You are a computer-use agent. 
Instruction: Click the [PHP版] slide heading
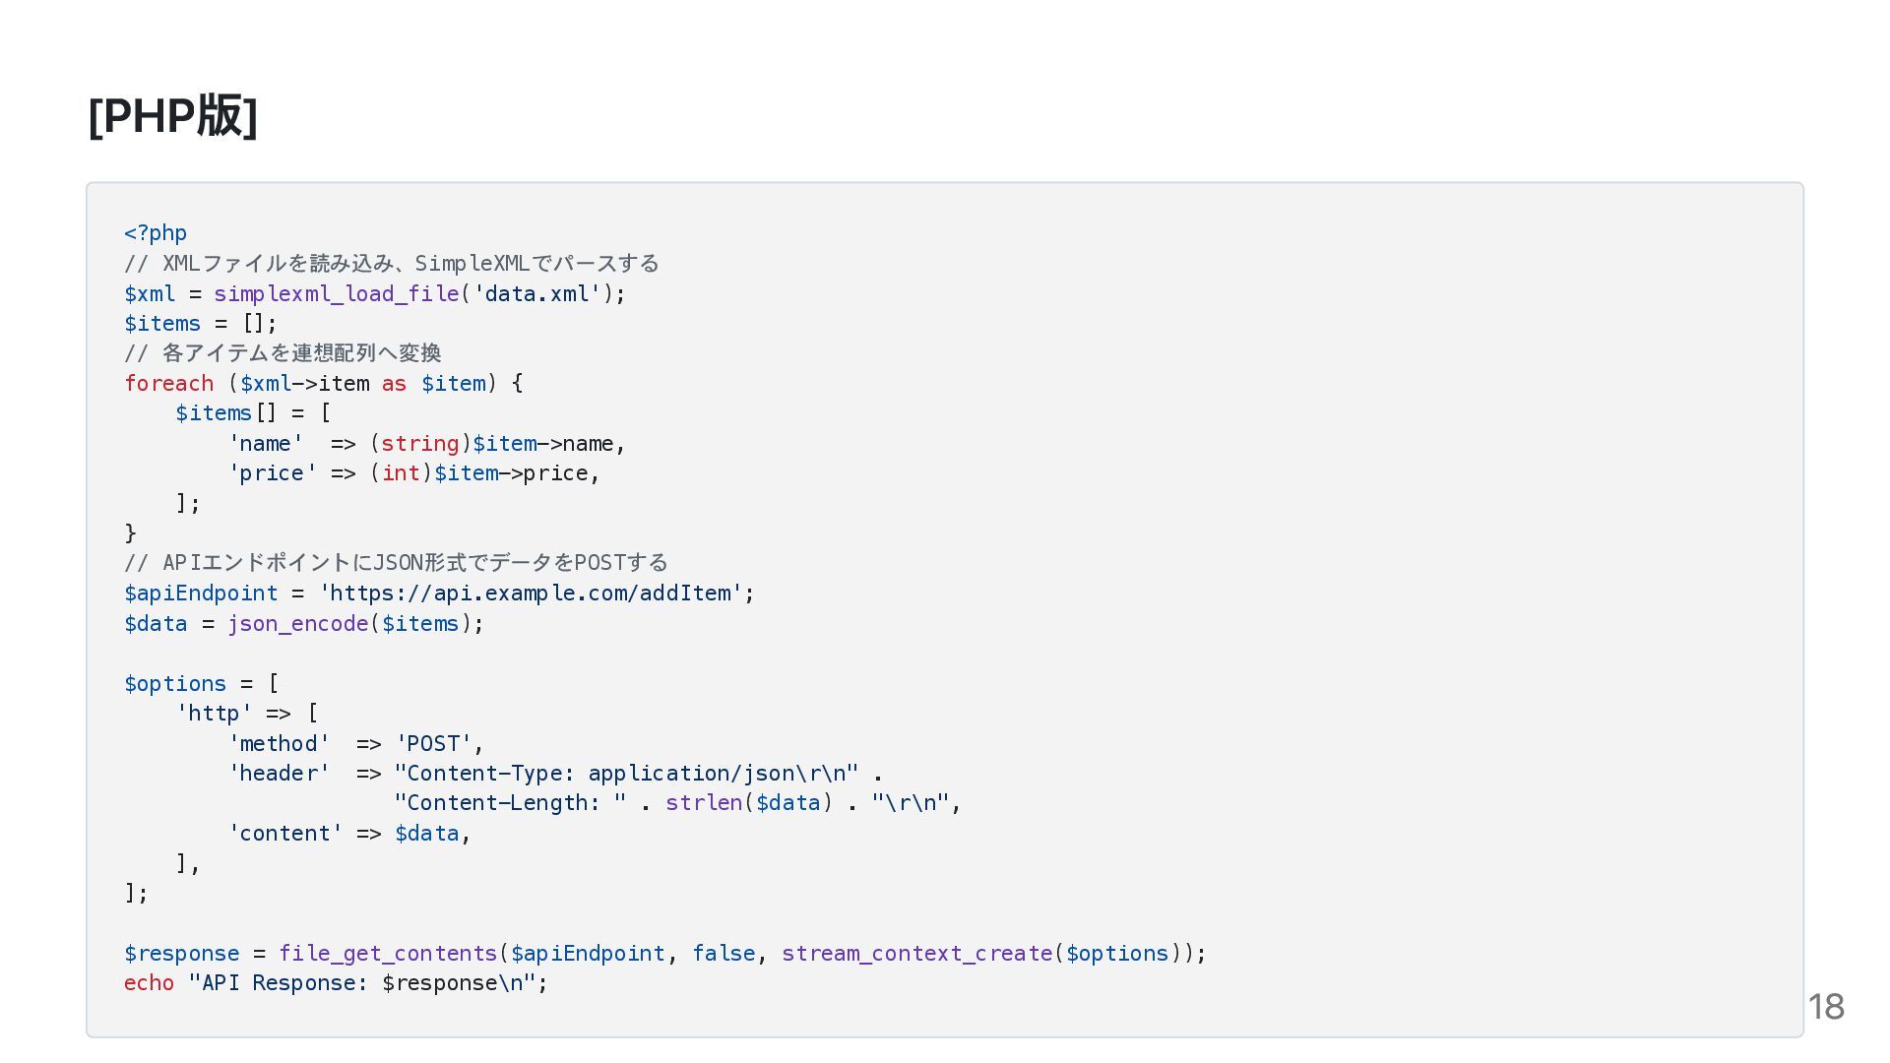pos(172,116)
